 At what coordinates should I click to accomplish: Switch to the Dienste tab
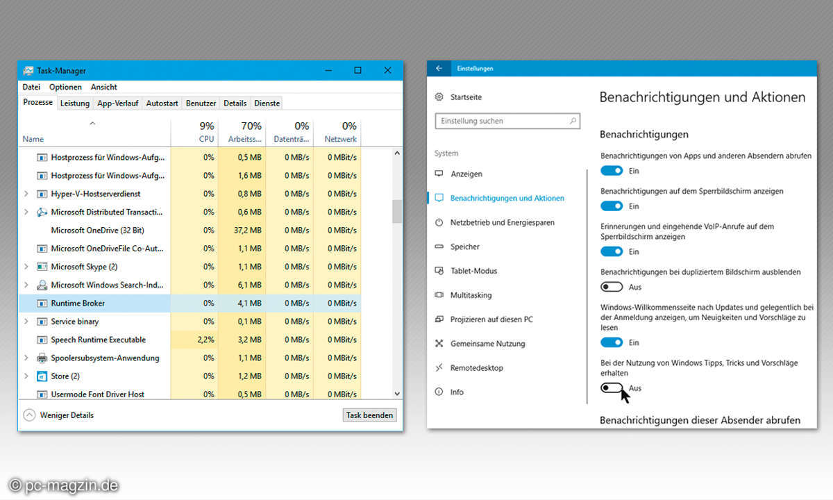pyautogui.click(x=267, y=103)
